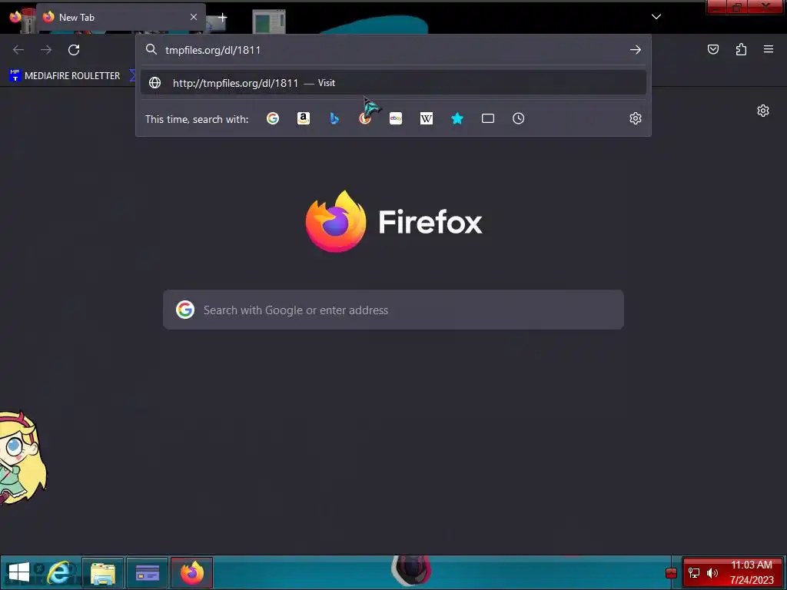Viewport: 787px width, 590px height.
Task: Open the purple window app on taskbar
Action: [148, 572]
